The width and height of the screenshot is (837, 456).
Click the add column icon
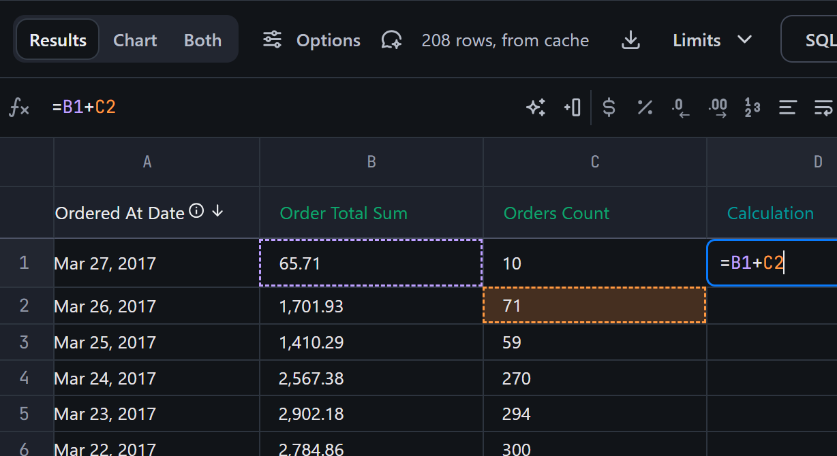[x=573, y=108]
